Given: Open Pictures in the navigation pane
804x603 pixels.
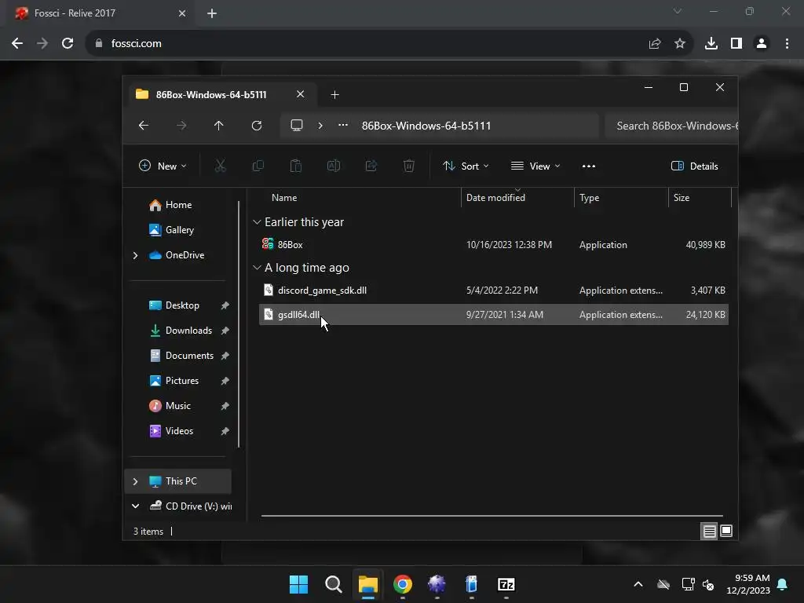Looking at the screenshot, I should 181,381.
